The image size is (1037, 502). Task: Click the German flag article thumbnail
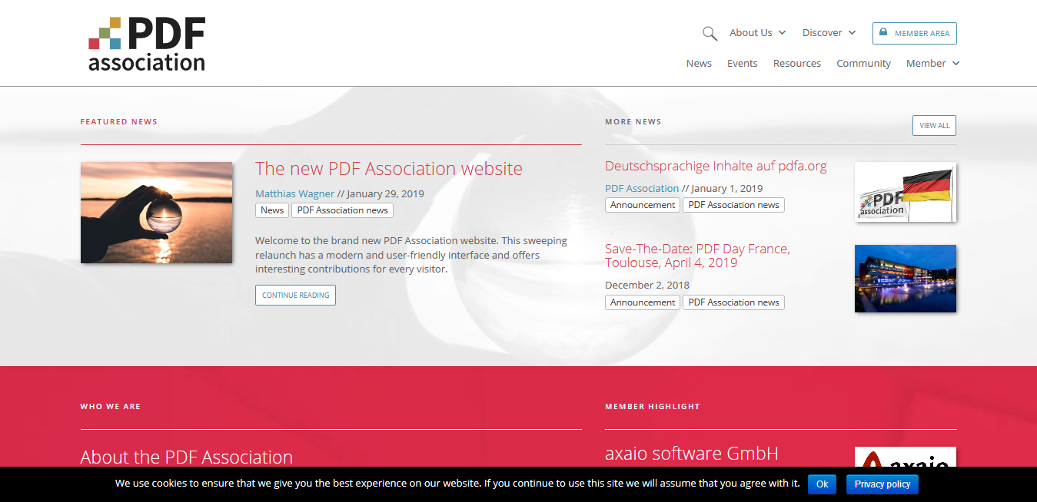pyautogui.click(x=906, y=192)
